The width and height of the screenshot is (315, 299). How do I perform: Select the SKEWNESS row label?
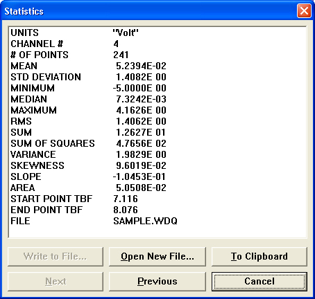tap(37, 165)
